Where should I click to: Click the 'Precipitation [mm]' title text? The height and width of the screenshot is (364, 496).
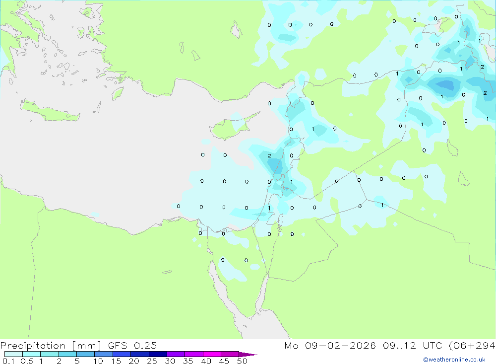51,346
